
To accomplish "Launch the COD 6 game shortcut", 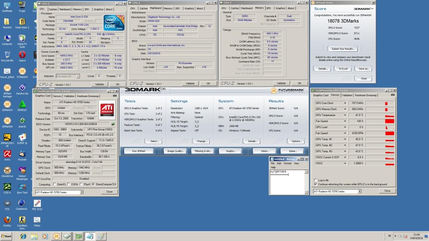I will pyautogui.click(x=7, y=189).
